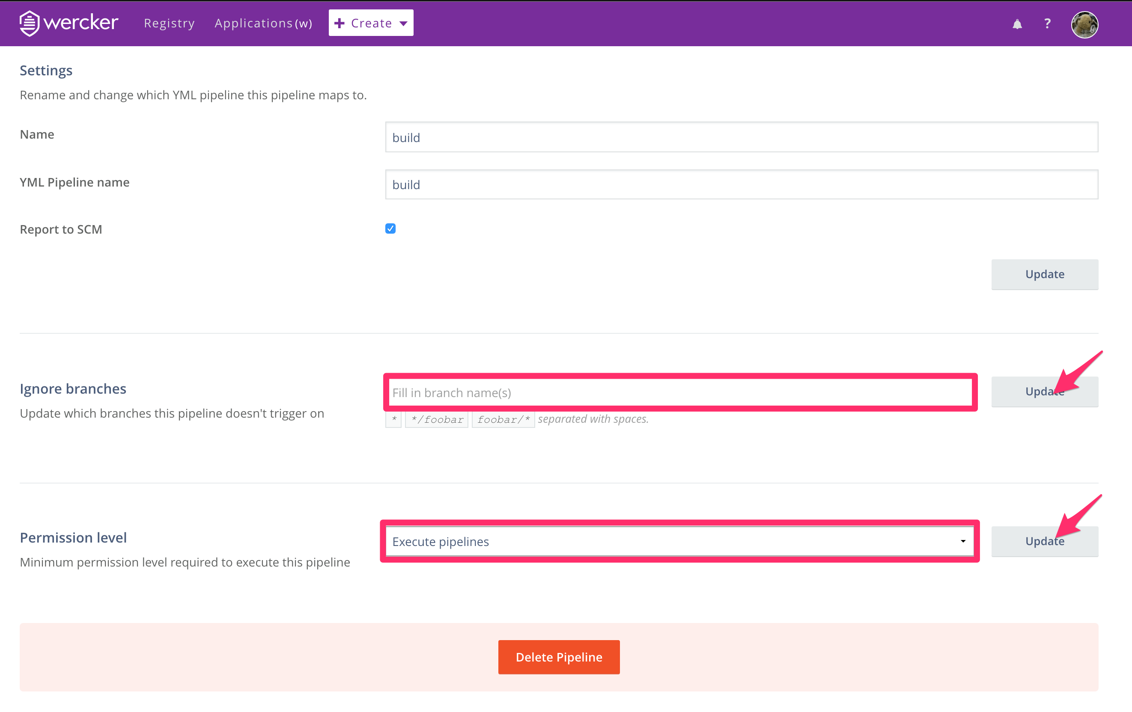Click the YML Pipeline name field
Image resolution: width=1132 pixels, height=712 pixels.
(x=742, y=185)
